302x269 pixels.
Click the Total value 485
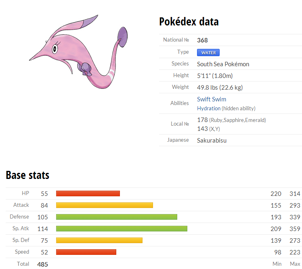coord(42,264)
